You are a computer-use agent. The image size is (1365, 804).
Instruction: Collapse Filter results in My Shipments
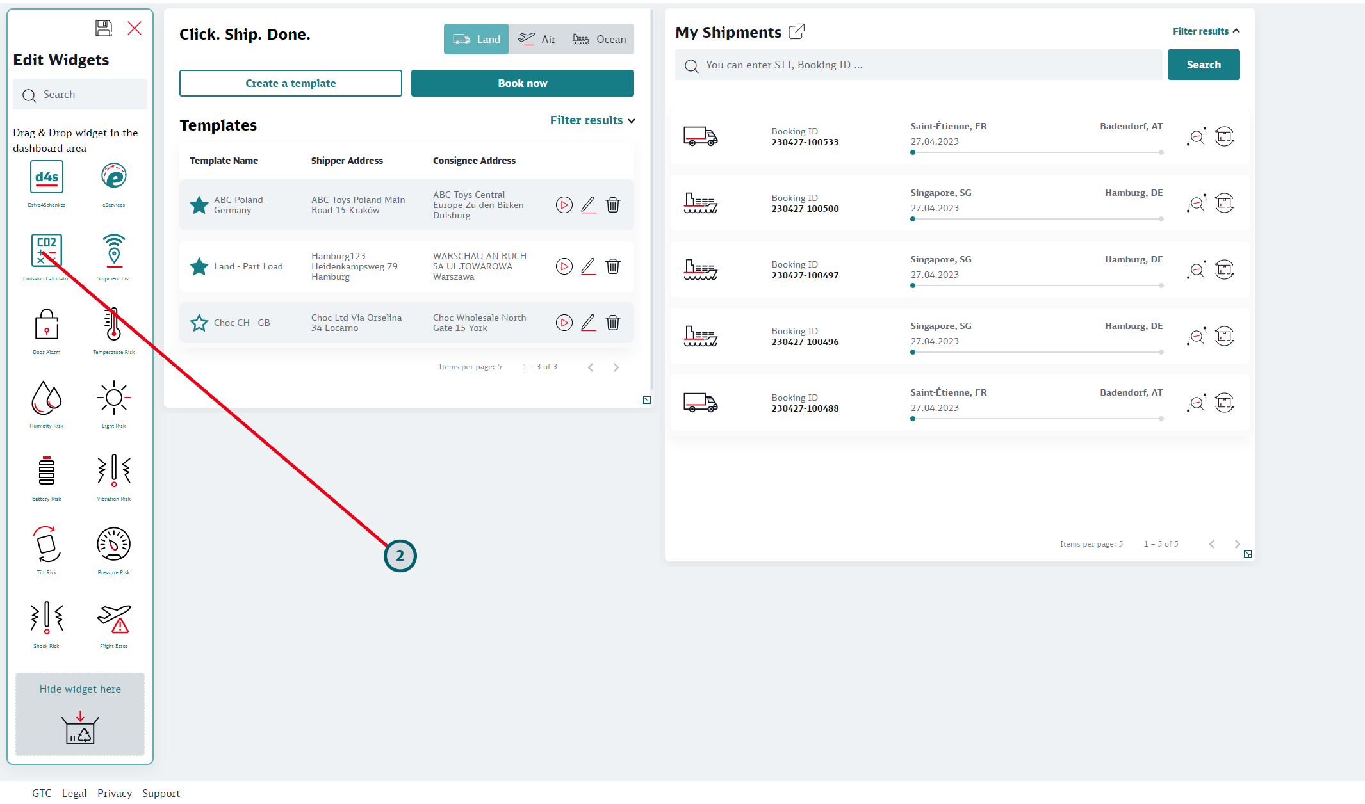[1206, 31]
